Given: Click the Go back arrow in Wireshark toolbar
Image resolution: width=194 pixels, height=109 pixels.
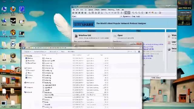Looking at the screenshot, I should tap(109, 13).
